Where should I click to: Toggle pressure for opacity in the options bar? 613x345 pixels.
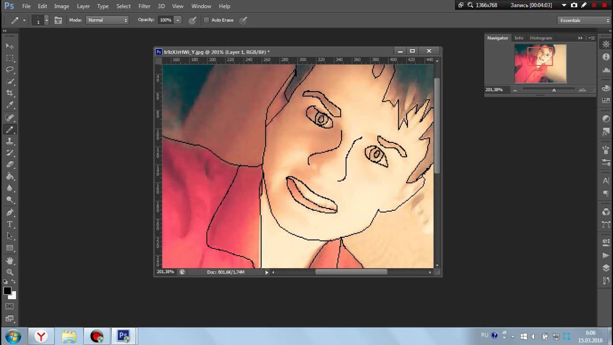[192, 20]
